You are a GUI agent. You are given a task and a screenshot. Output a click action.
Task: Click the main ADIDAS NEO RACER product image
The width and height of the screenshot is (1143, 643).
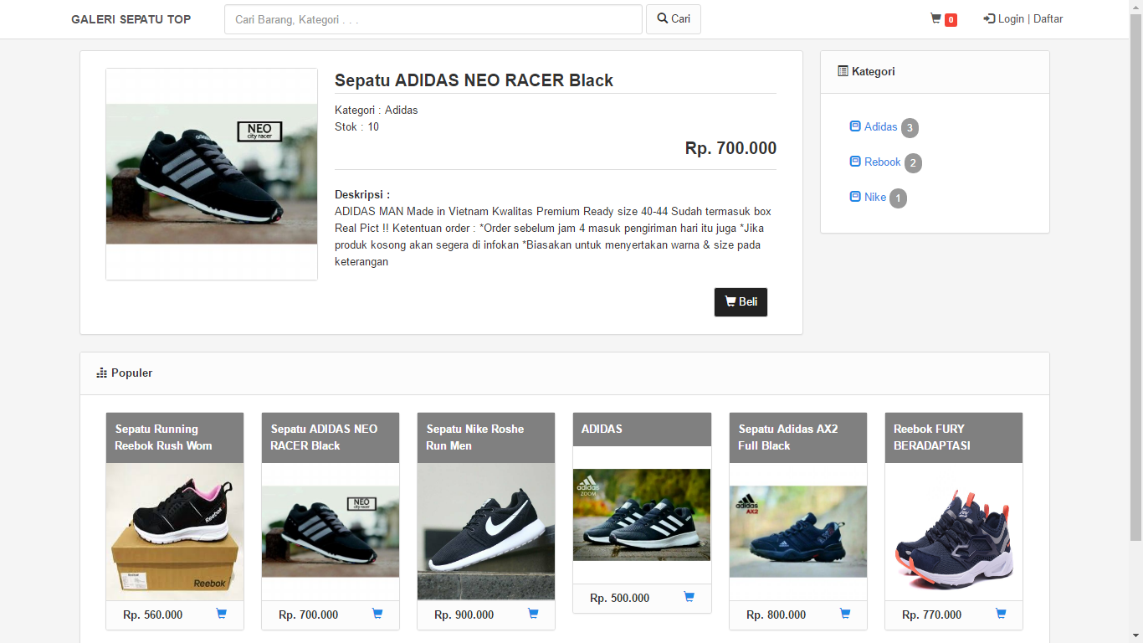[x=212, y=174]
